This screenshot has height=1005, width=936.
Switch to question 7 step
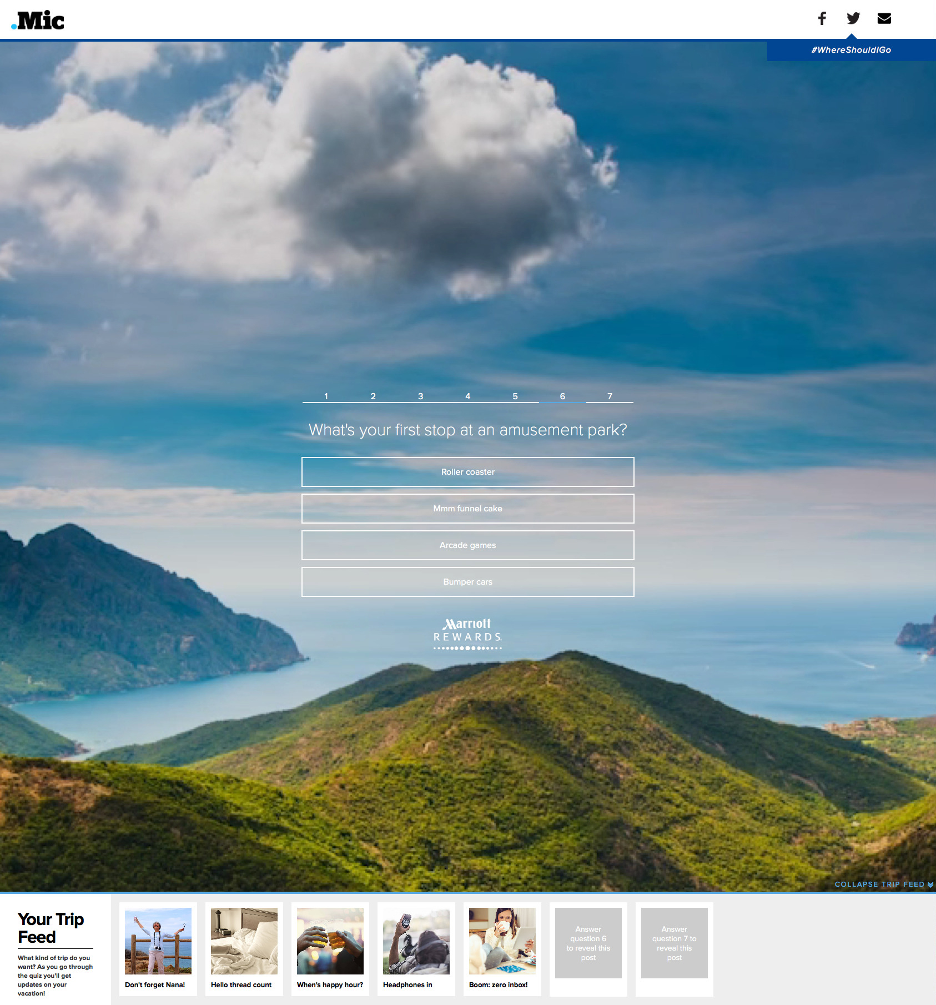click(610, 396)
